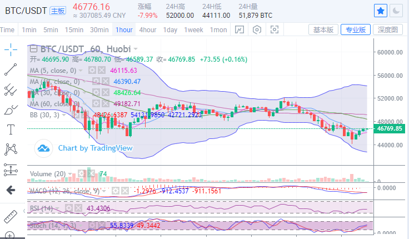Select the crosshair cursor tool
The width and height of the screenshot is (409, 239).
pyautogui.click(x=11, y=49)
